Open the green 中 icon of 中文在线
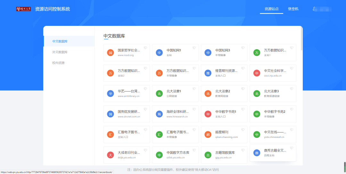Viewport: 346px width, 174px height. (x=257, y=134)
